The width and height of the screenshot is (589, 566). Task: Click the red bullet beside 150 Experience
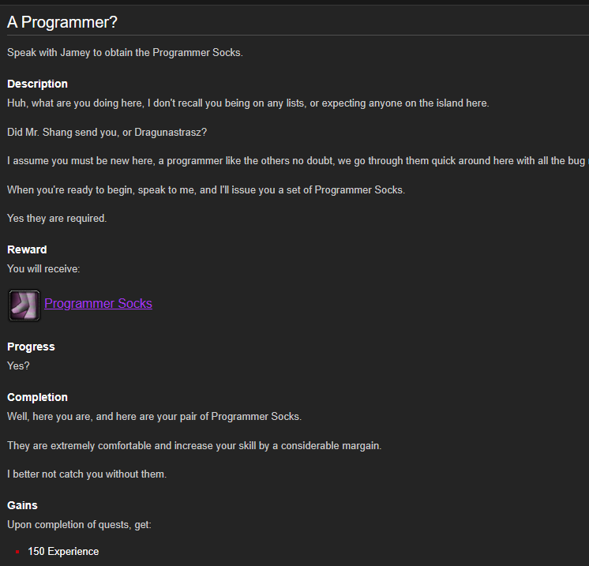tap(17, 552)
